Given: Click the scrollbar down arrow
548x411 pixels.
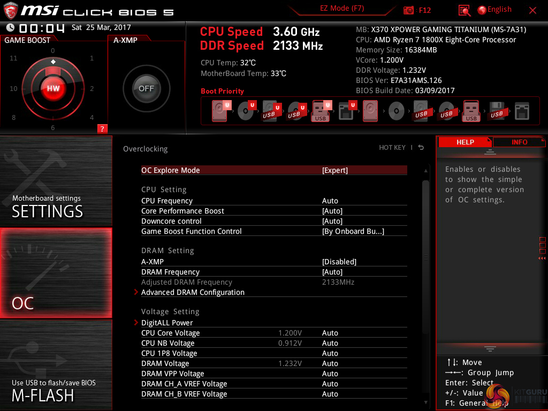Looking at the screenshot, I should [425, 402].
